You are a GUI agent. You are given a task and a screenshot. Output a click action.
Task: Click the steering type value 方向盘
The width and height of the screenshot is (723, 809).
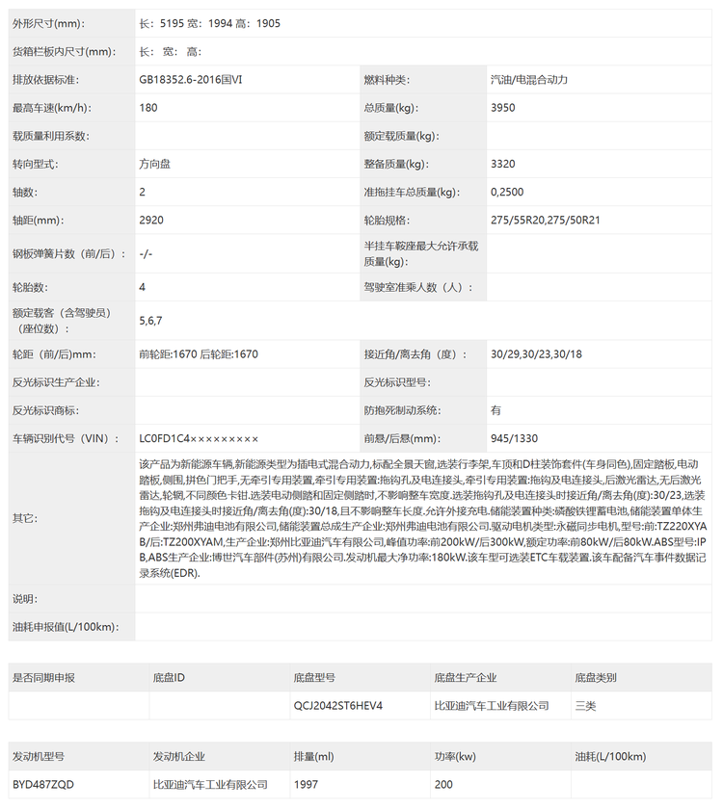pos(155,165)
